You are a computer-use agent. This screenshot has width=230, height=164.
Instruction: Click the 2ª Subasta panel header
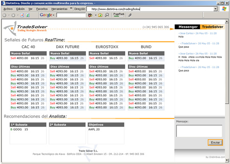click(67, 125)
